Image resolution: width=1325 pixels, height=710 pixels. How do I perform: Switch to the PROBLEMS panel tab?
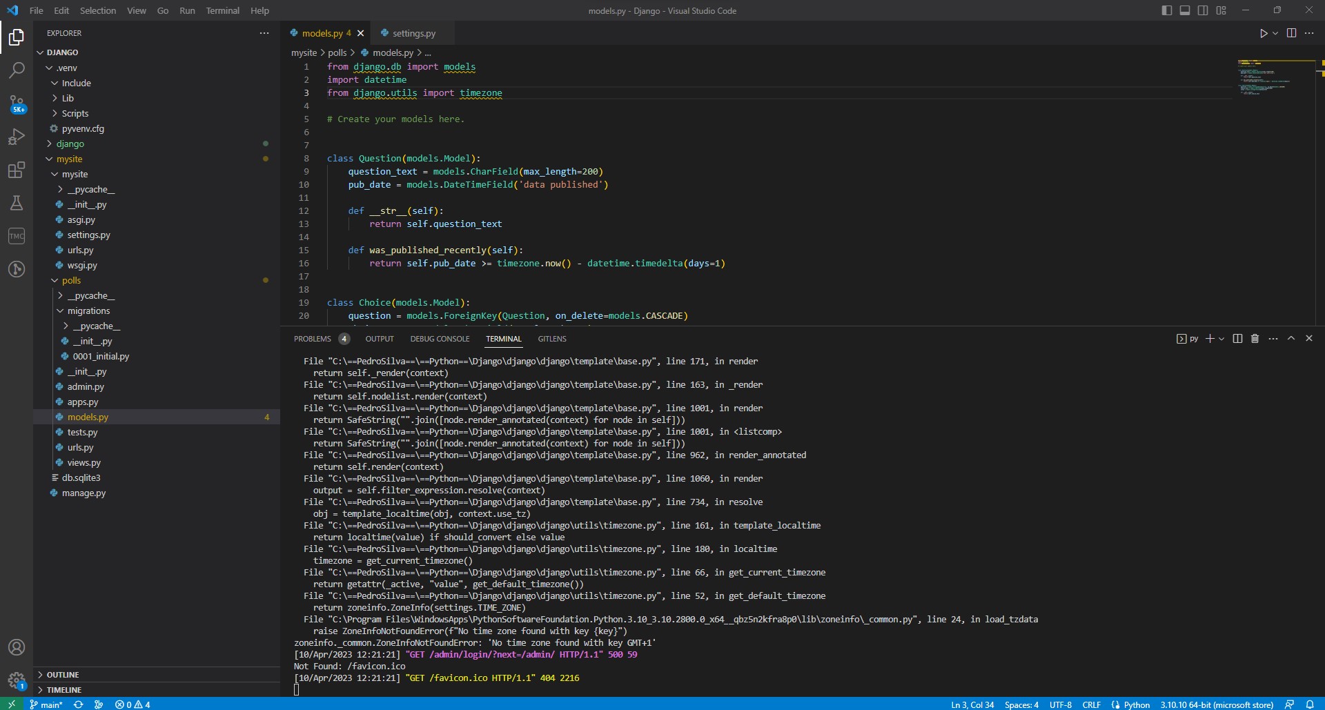(313, 339)
